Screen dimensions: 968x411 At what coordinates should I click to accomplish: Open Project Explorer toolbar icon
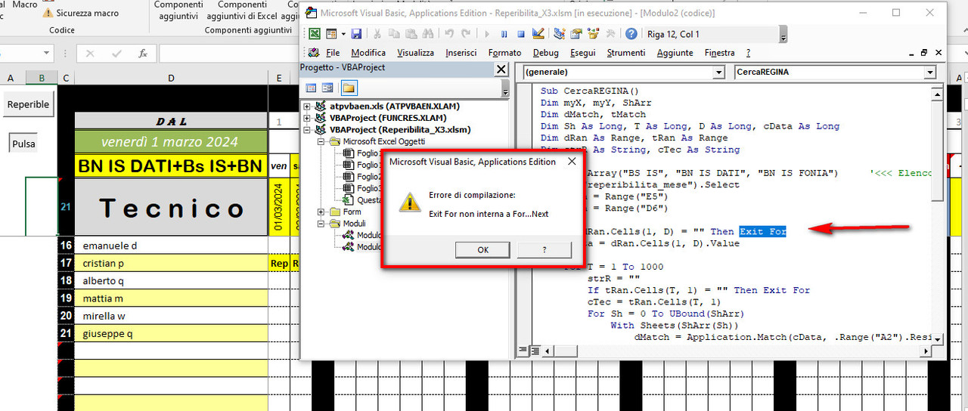coord(560,34)
